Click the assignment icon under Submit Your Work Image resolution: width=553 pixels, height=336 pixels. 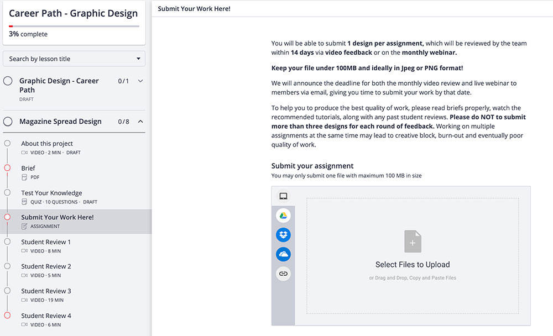tap(24, 226)
